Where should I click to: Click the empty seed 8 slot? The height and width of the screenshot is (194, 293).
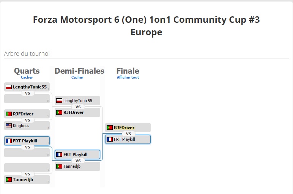(x=27, y=99)
